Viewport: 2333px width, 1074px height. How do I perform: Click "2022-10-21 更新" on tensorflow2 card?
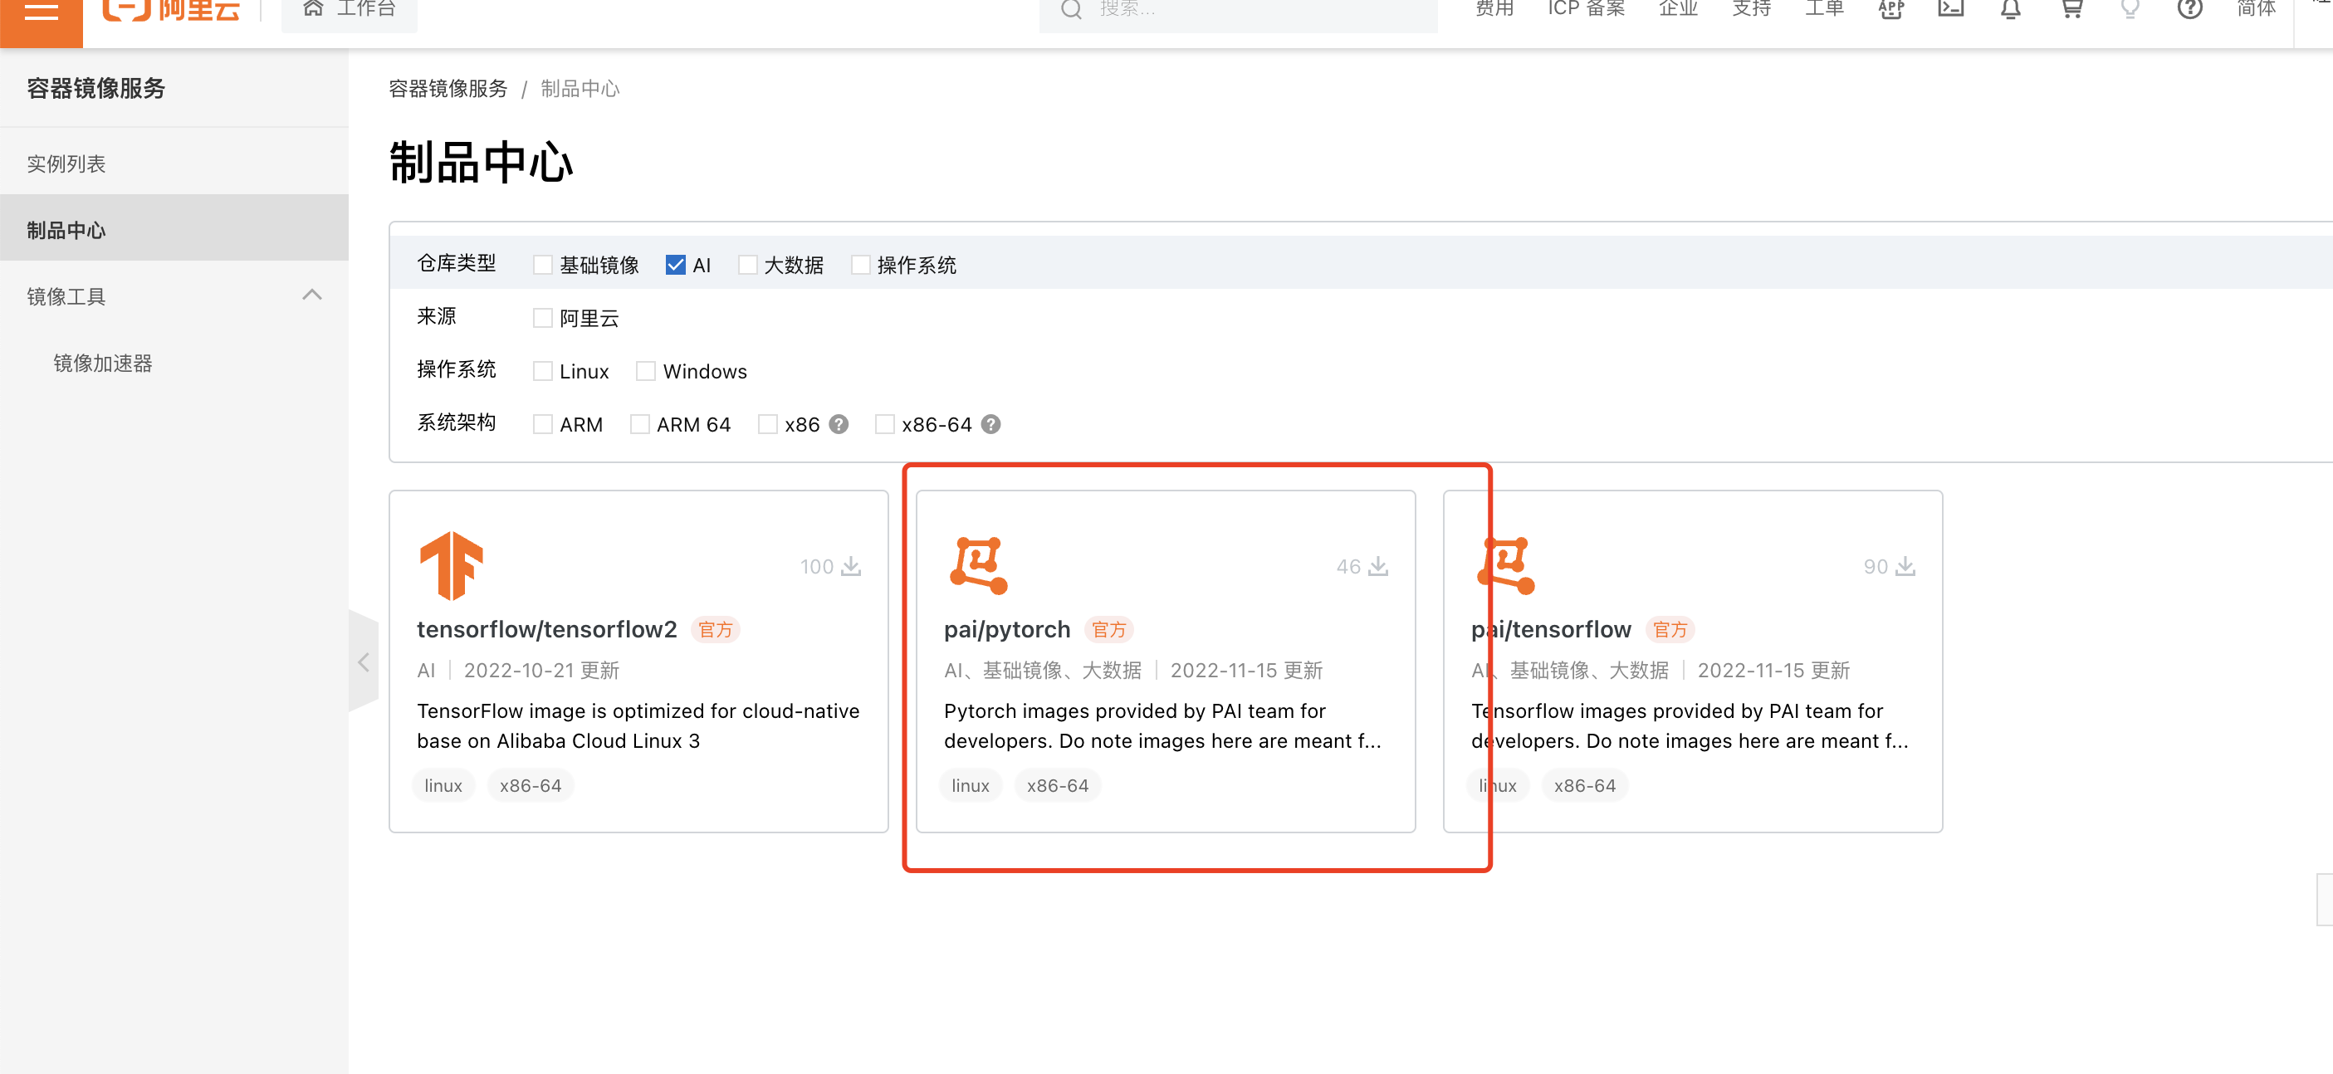tap(541, 670)
